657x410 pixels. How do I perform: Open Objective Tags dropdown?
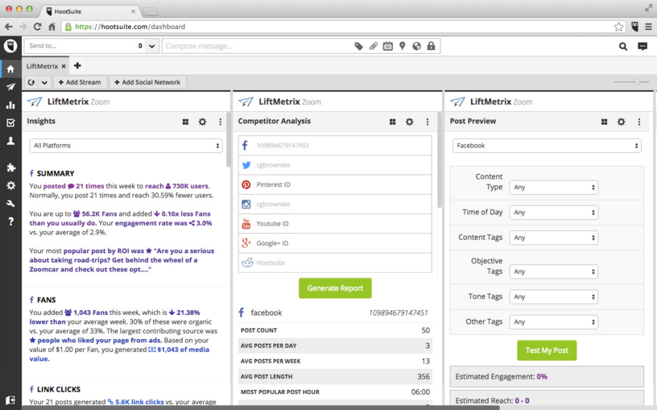click(x=553, y=271)
